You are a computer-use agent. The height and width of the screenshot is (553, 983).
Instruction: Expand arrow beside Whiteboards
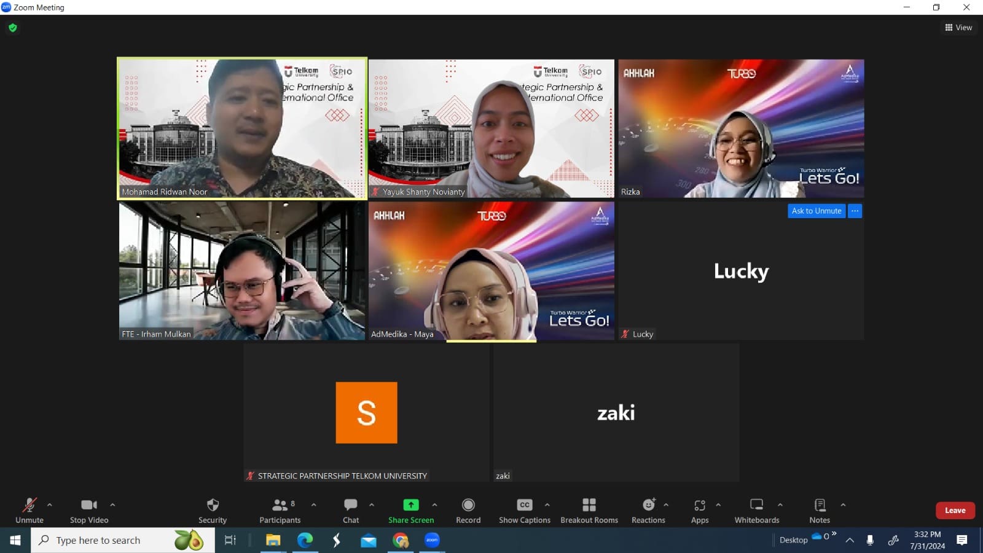(780, 505)
